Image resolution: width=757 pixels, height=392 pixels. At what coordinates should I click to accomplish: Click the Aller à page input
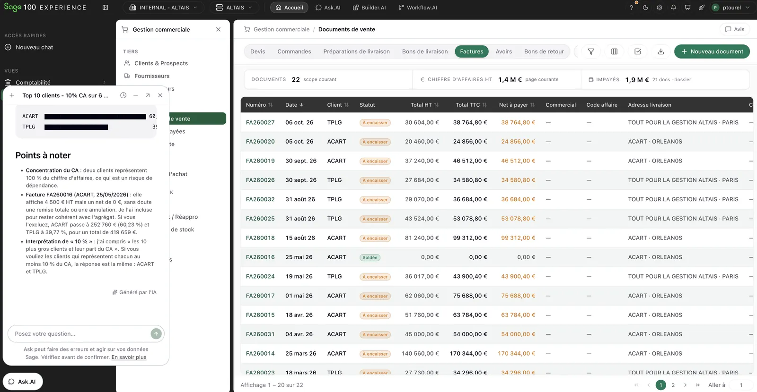741,385
